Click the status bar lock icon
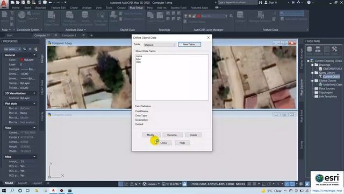The image size is (344, 194). click(184, 184)
